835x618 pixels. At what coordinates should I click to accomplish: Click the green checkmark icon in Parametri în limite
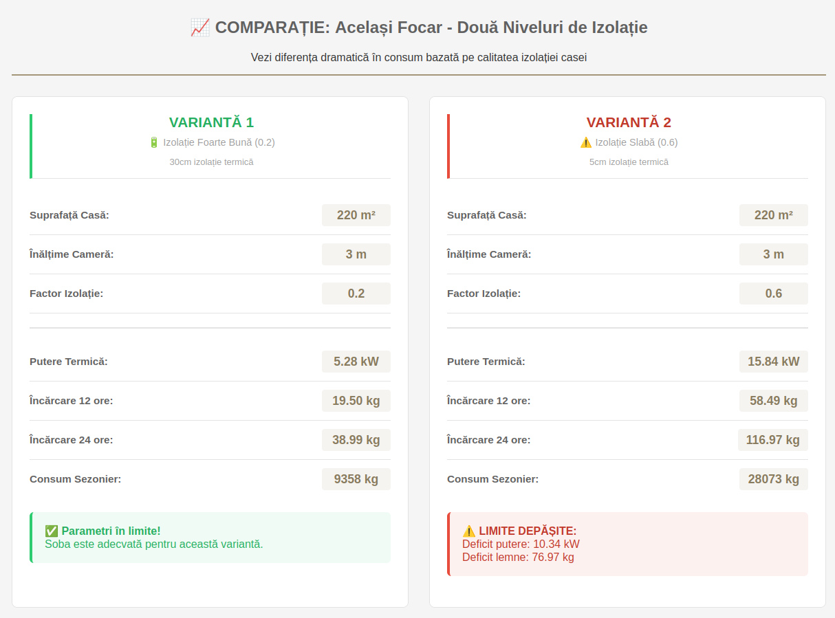tap(52, 531)
